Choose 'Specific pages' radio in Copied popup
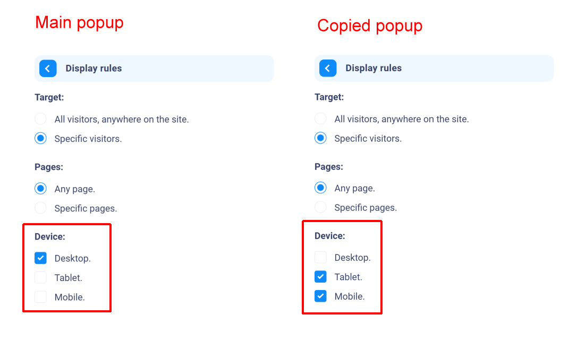Screen dimensions: 577x340 click(x=320, y=207)
